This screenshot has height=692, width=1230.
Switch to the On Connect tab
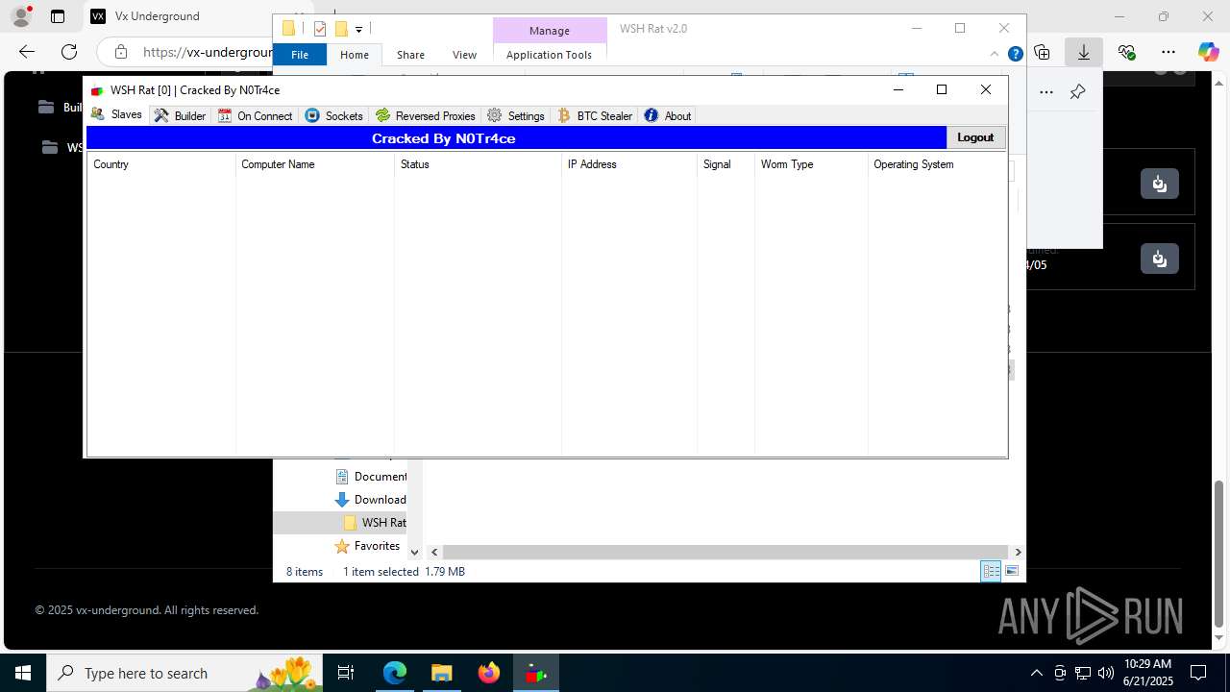click(x=255, y=115)
